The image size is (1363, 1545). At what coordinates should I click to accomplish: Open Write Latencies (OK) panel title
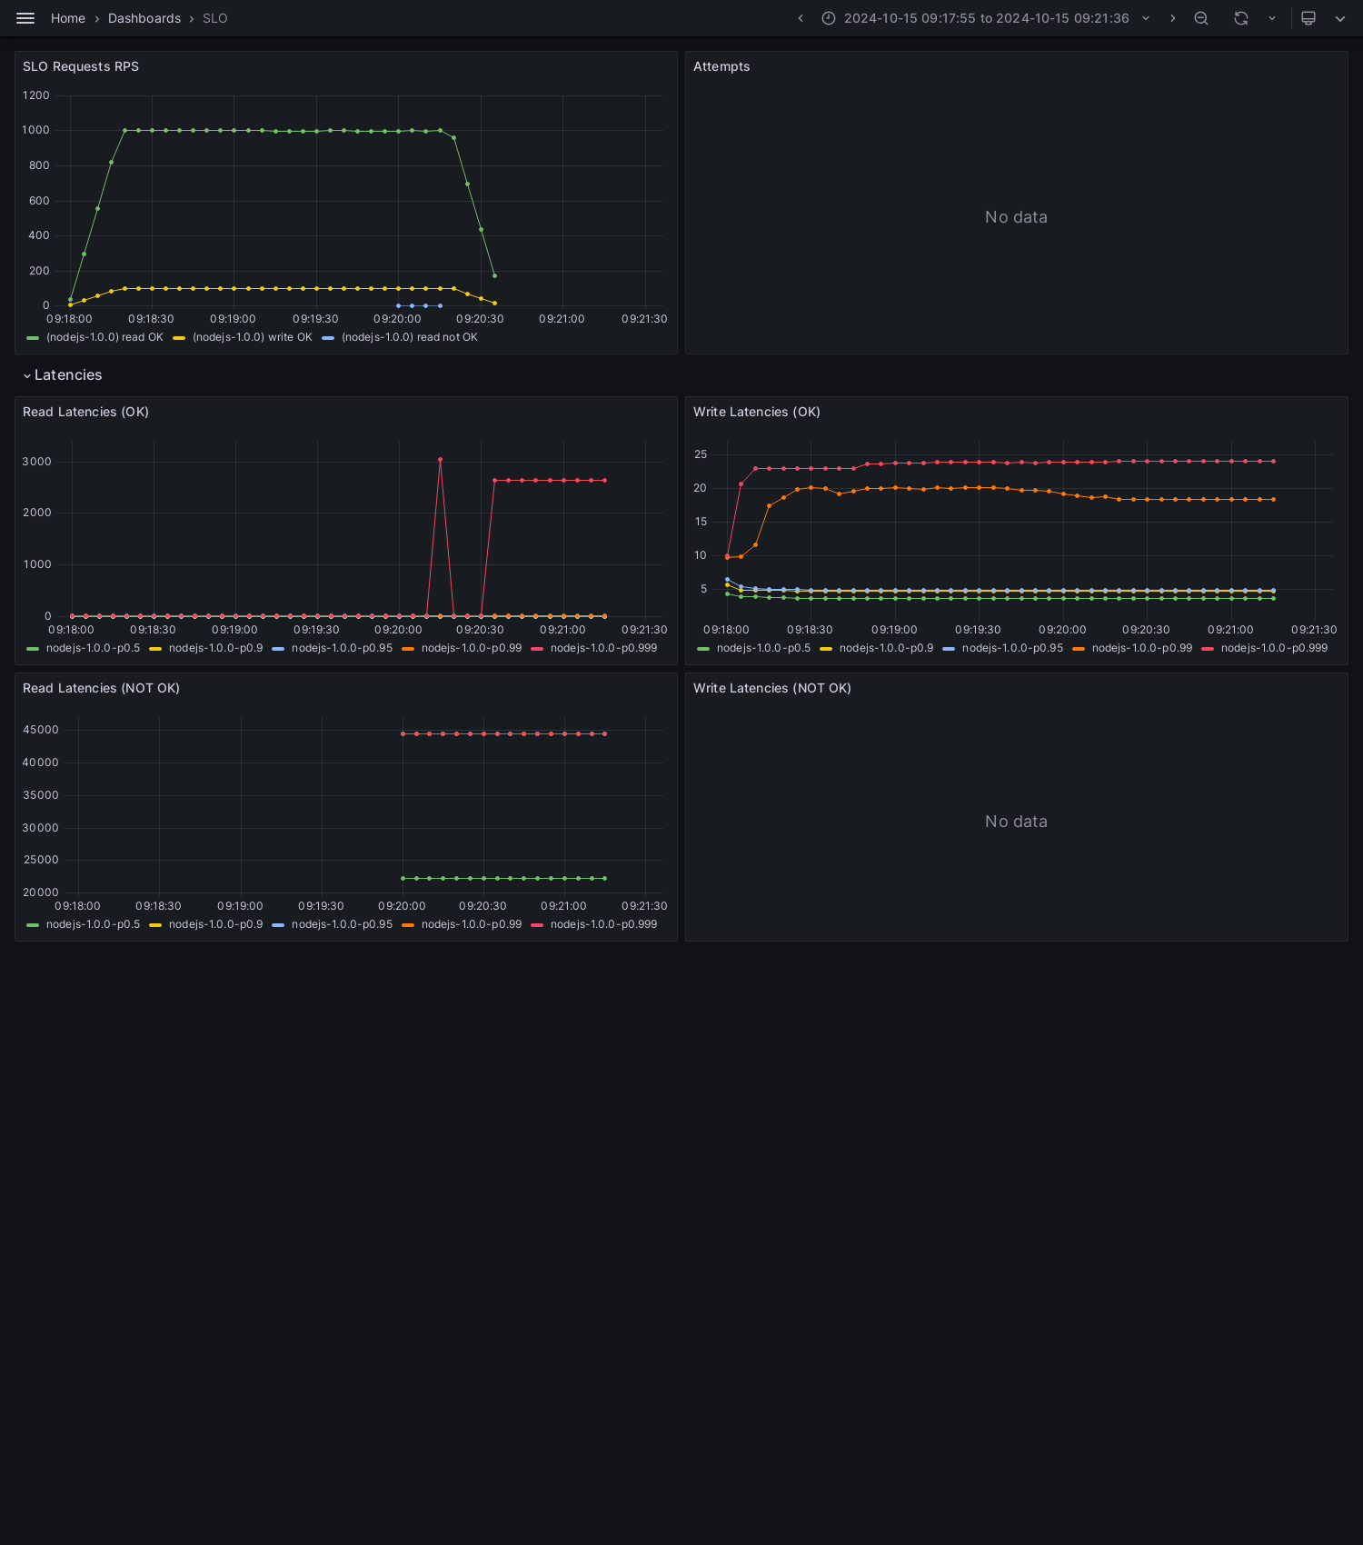(x=757, y=412)
